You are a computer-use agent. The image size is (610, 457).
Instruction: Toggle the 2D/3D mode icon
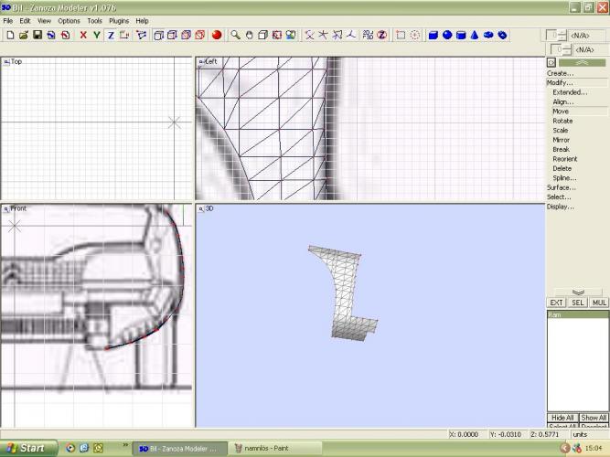(368, 36)
